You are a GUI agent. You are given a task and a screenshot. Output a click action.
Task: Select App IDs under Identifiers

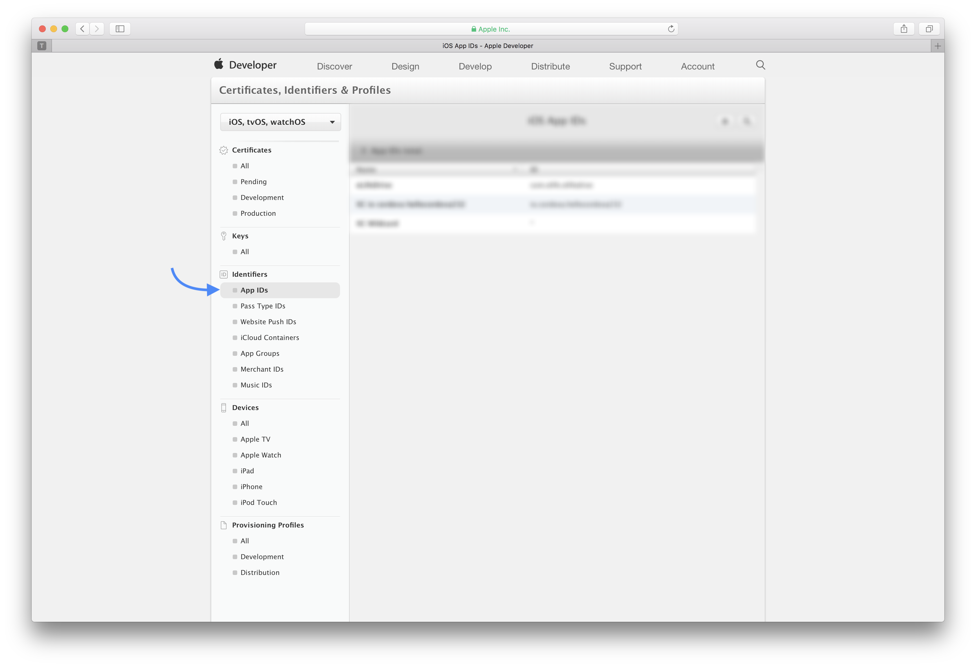(280, 290)
